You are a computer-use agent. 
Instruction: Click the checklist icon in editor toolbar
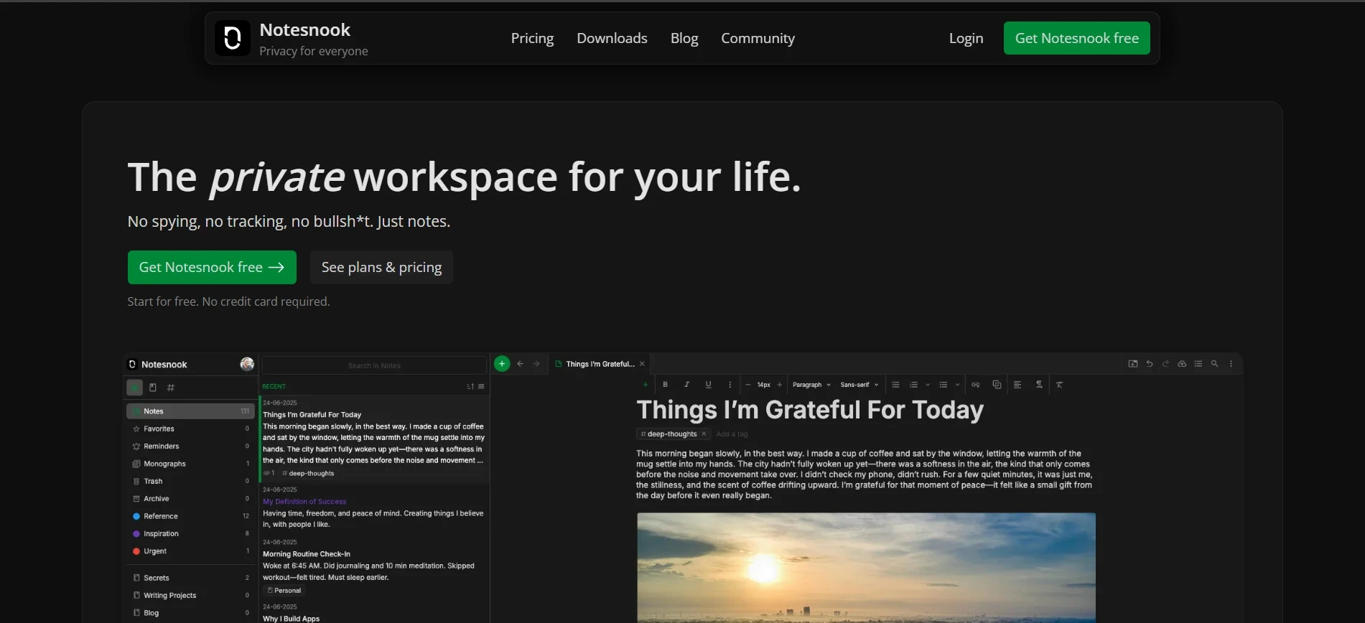click(895, 385)
